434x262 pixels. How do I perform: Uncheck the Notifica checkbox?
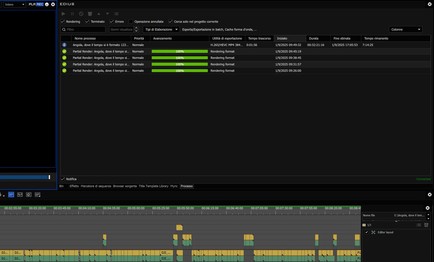point(62,179)
